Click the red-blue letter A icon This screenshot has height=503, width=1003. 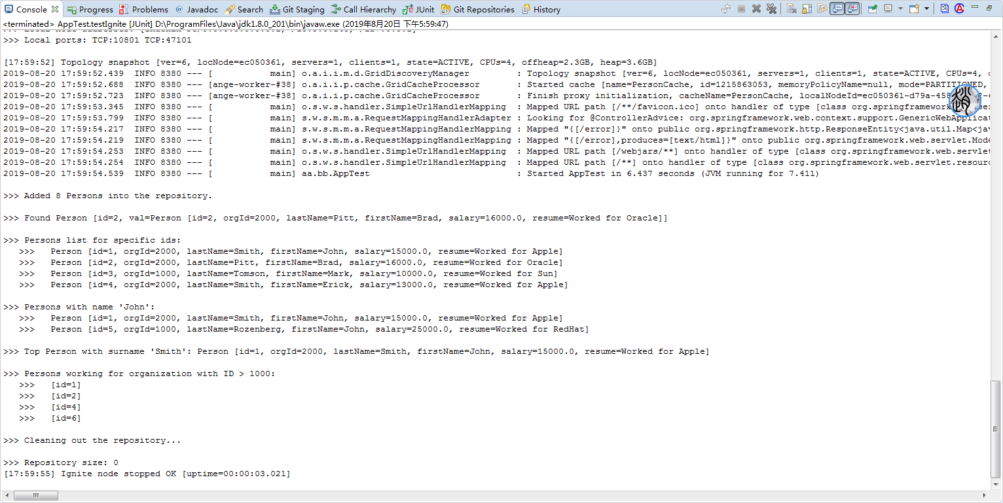tap(960, 9)
